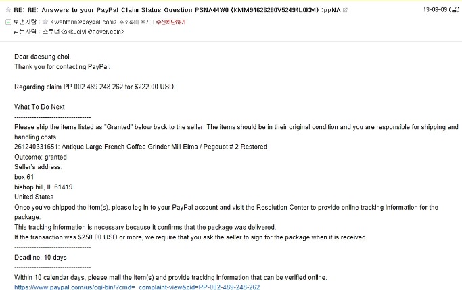Collapse the sender details with the minus icon
The width and height of the screenshot is (462, 290).
click(8, 22)
